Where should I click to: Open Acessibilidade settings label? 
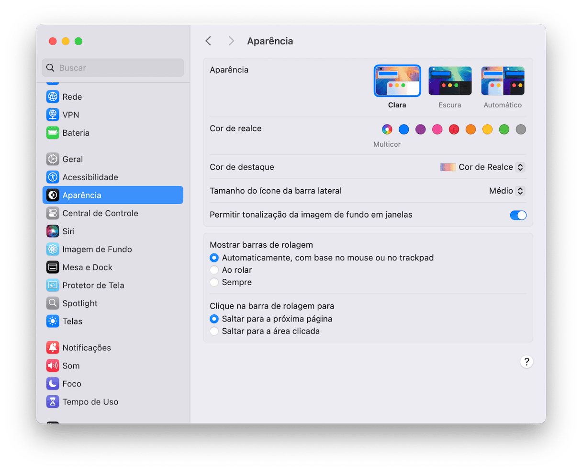pyautogui.click(x=90, y=177)
